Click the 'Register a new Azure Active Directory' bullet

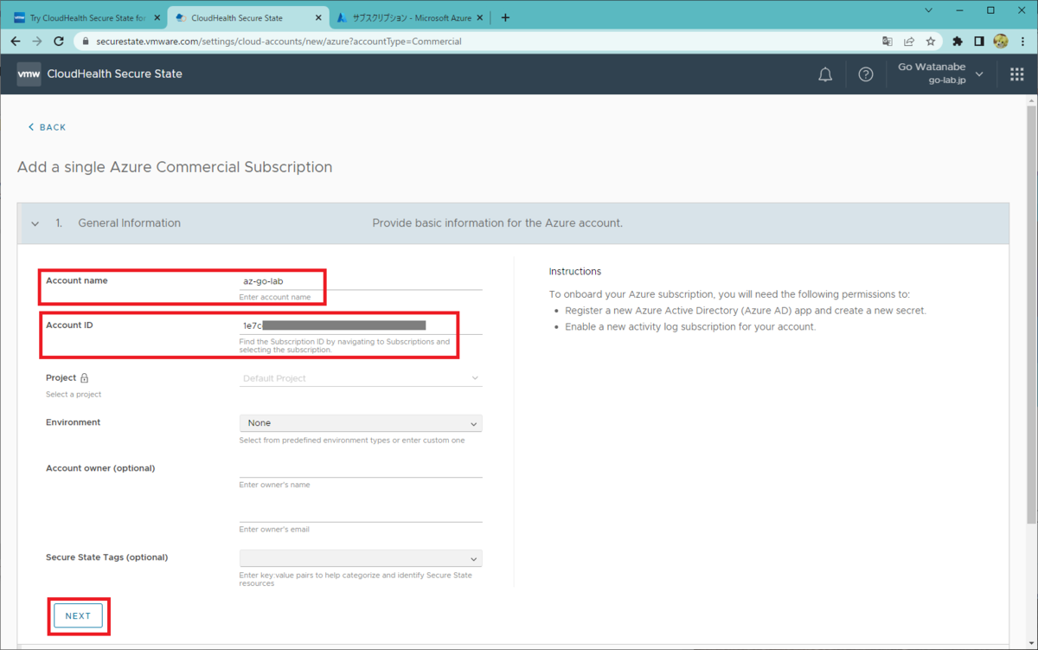point(746,311)
